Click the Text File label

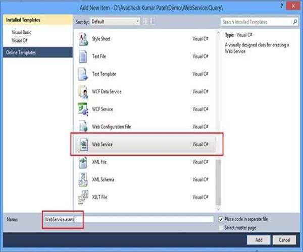(99, 56)
